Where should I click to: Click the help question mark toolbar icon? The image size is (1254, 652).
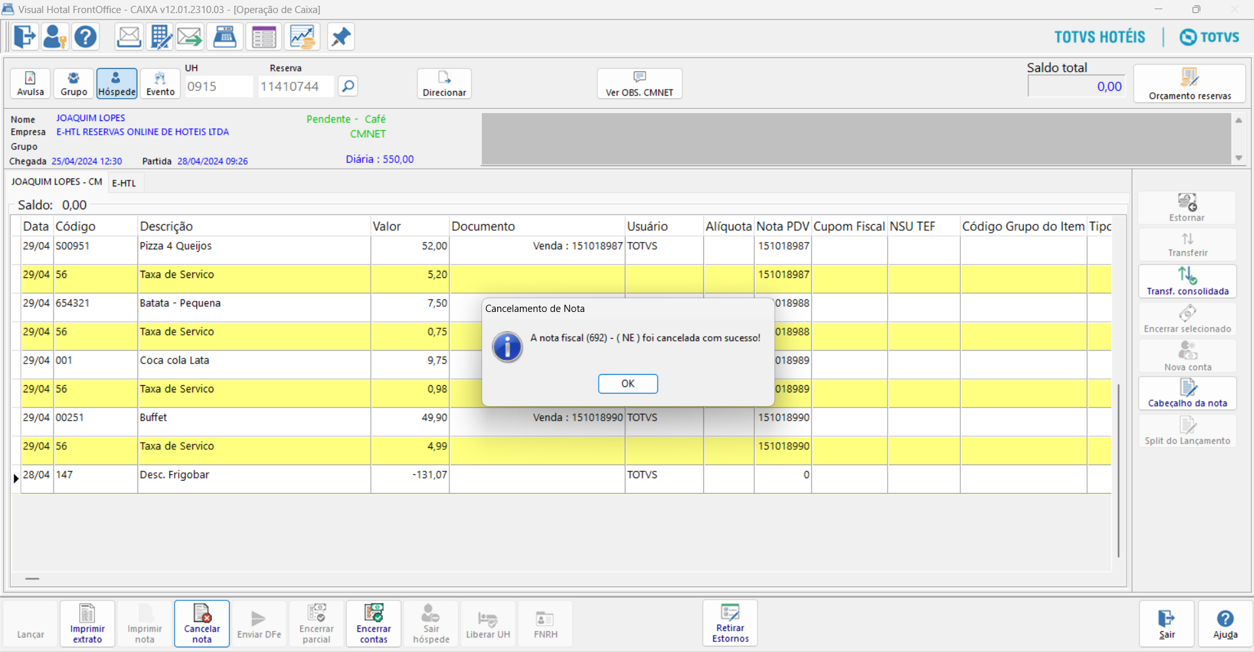(85, 37)
